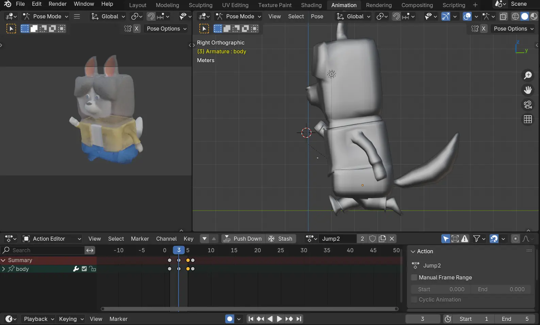Click the pan hand viewport gizmo
Image resolution: width=540 pixels, height=325 pixels.
pyautogui.click(x=528, y=90)
